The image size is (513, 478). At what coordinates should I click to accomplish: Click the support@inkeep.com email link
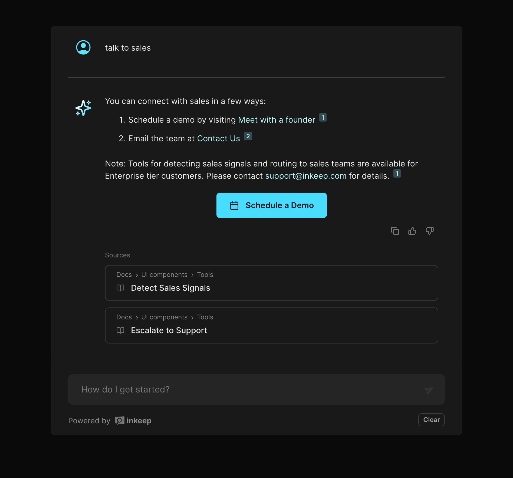click(305, 176)
